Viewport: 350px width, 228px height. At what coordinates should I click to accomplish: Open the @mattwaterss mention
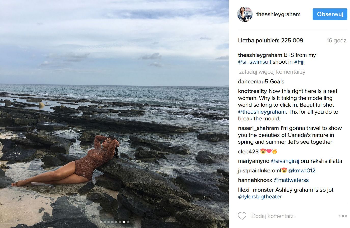coord(291,180)
